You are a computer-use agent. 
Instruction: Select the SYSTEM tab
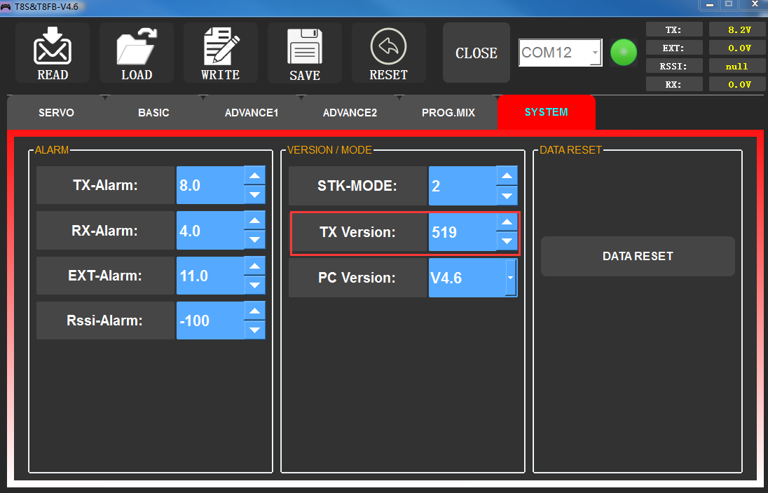(546, 112)
